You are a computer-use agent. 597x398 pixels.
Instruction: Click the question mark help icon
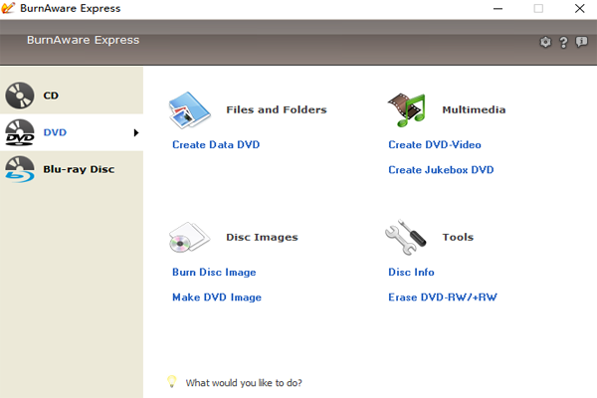(x=563, y=42)
